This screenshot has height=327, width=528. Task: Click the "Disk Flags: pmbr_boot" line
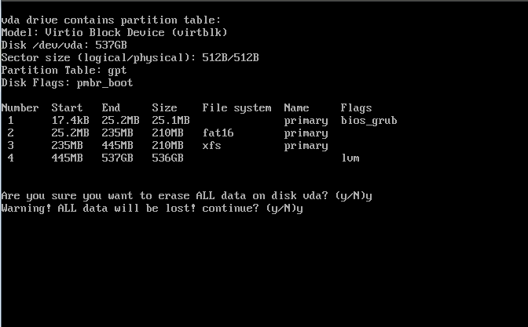point(67,83)
